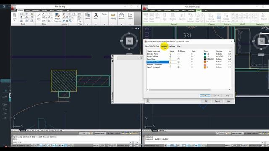Click the left window command line input
Image resolution: width=269 pixels, height=151 pixels.
click(70, 143)
